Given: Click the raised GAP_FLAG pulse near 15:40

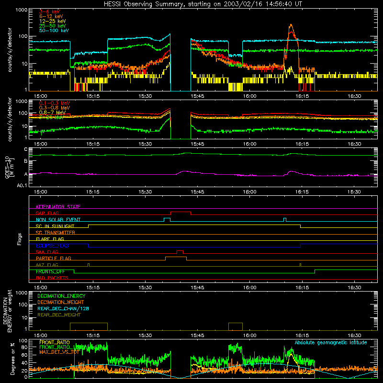Looking at the screenshot, I should pos(180,212).
